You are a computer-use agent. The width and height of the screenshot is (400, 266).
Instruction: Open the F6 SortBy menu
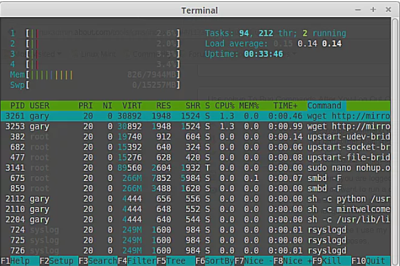pos(214,261)
